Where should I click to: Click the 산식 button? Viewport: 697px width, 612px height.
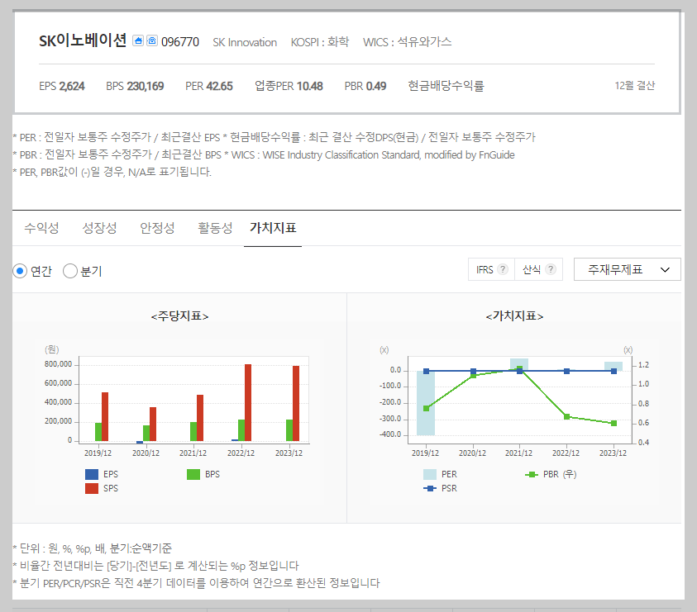539,269
